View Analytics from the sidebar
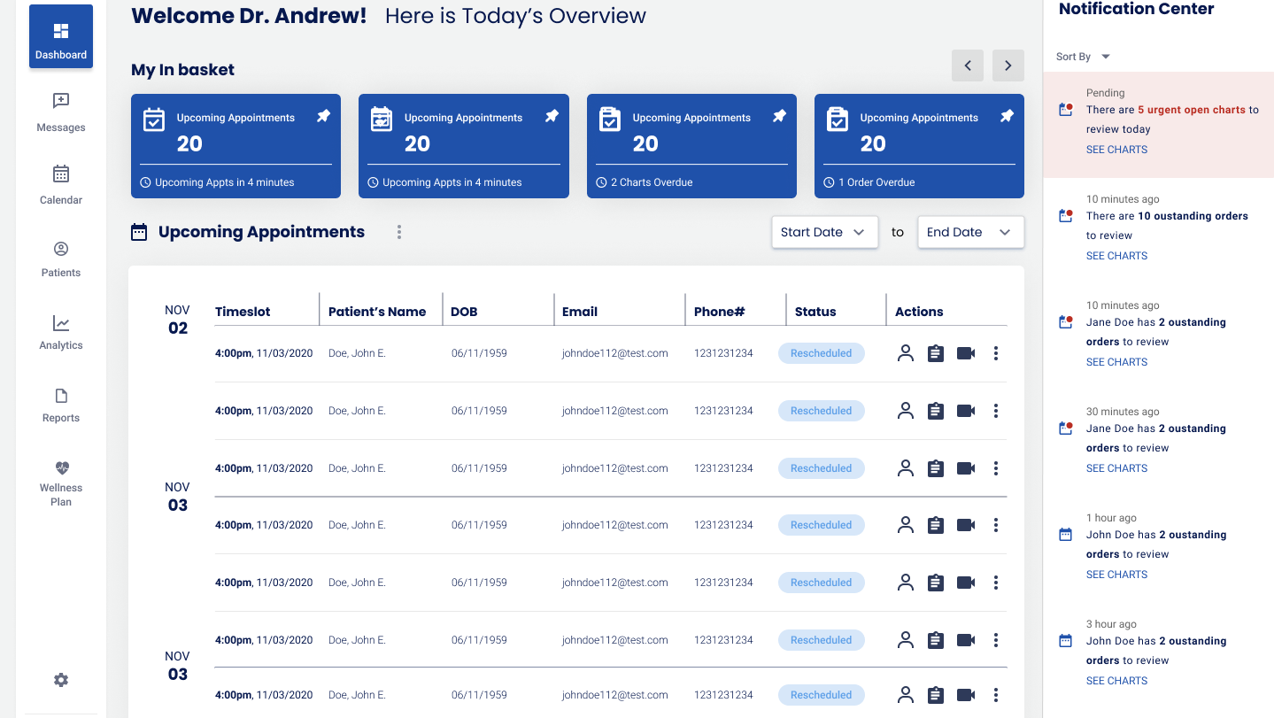The image size is (1274, 718). pos(61,331)
